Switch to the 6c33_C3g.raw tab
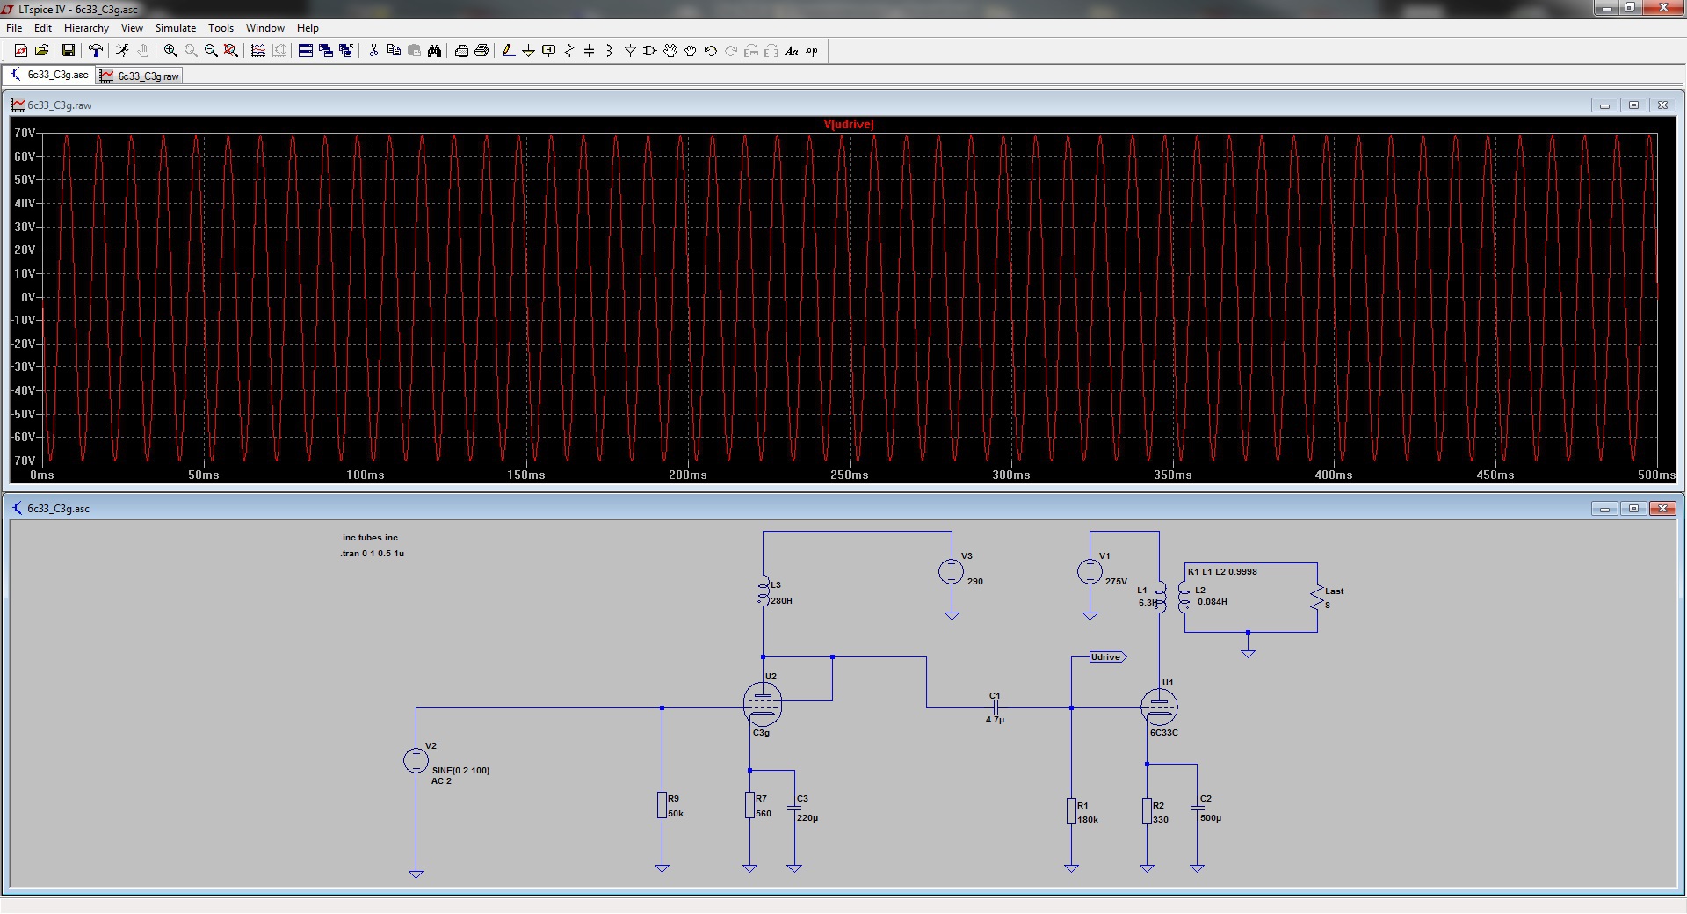 (x=141, y=76)
